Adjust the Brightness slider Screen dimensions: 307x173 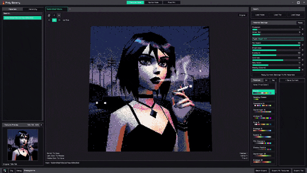tap(276, 50)
